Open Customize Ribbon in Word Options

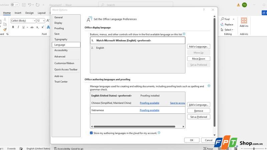(x=66, y=63)
